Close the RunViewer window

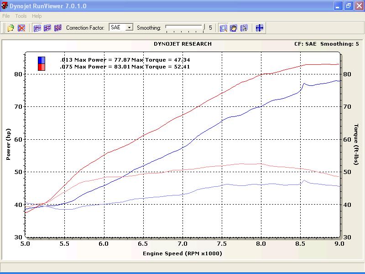click(x=359, y=5)
